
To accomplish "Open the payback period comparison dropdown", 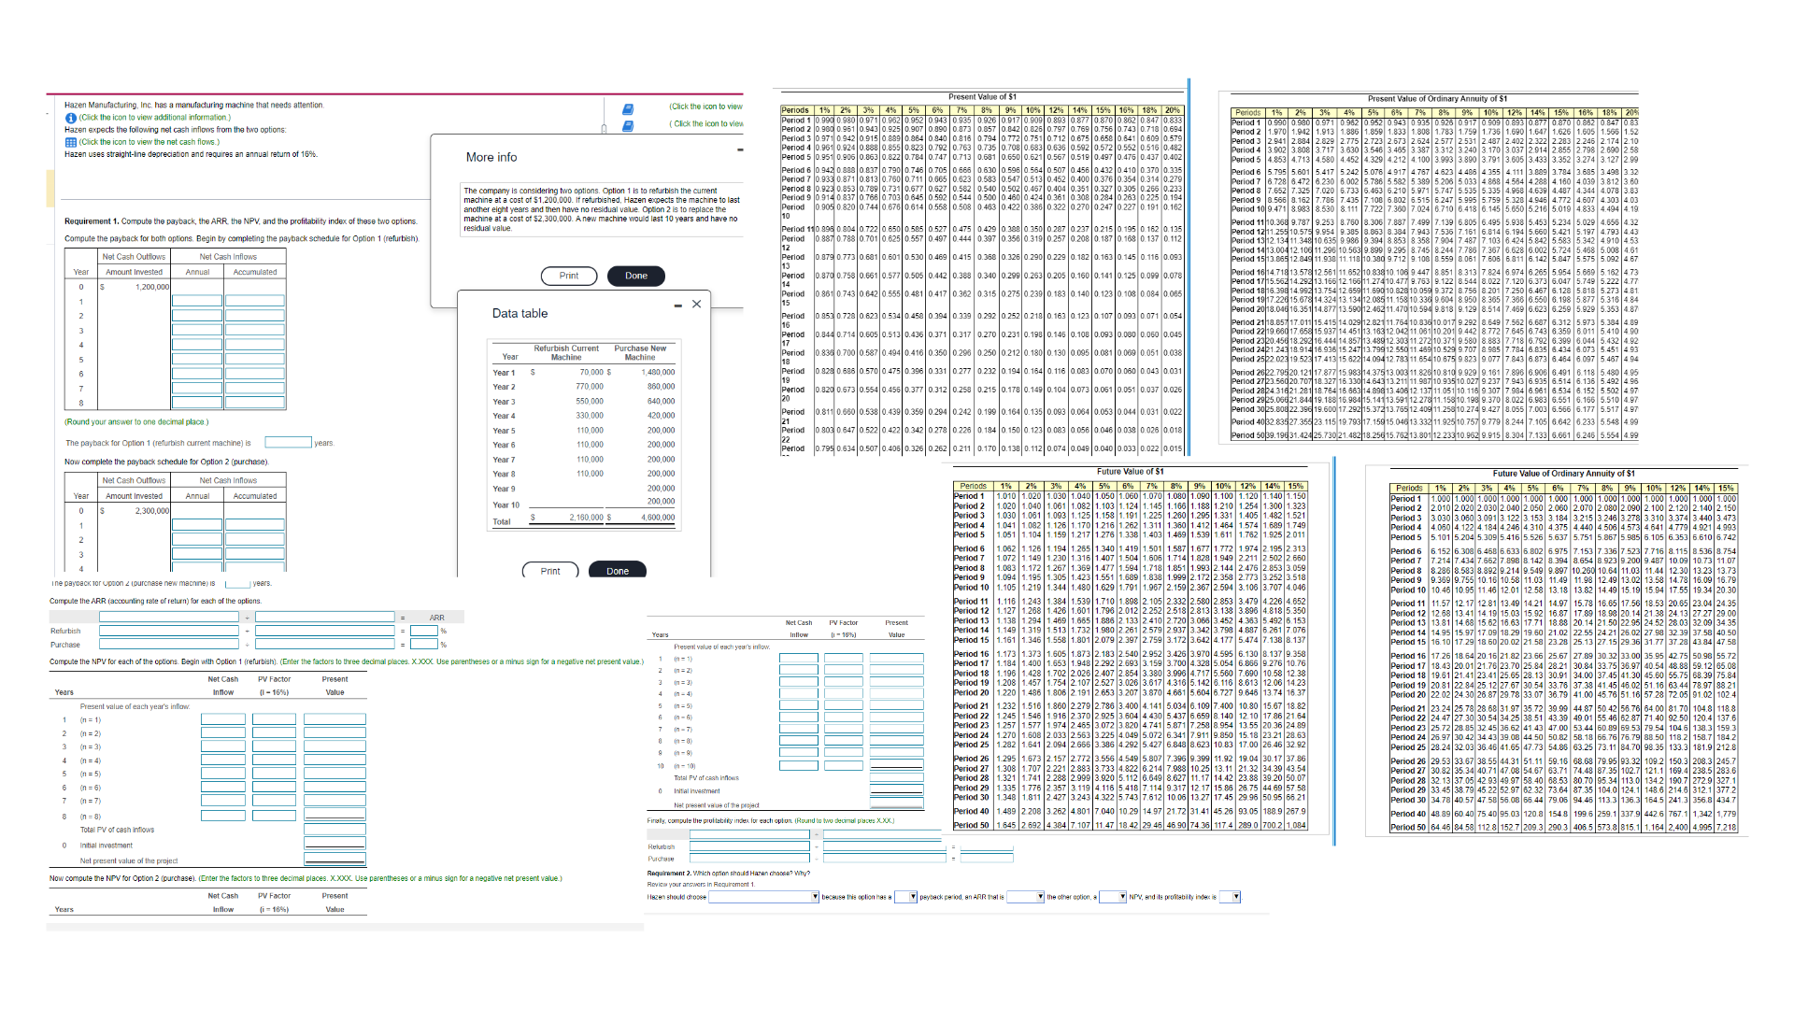I will point(913,897).
